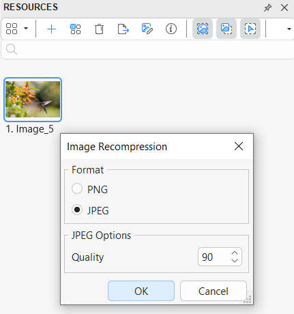This screenshot has height=314, width=294.
Task: Toggle the show images filter icon
Action: pos(203,29)
